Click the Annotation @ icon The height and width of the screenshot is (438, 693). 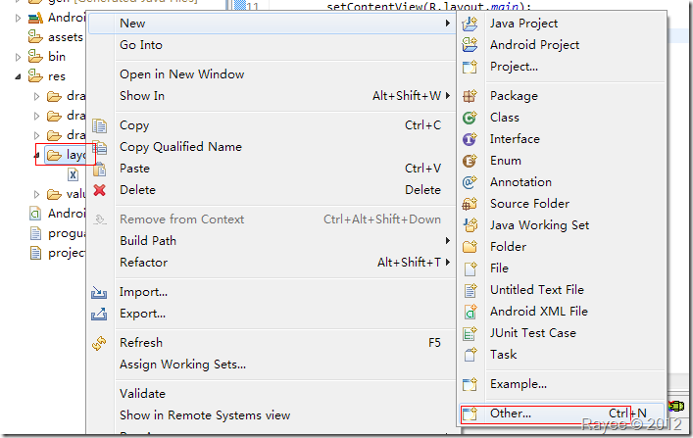coord(470,182)
